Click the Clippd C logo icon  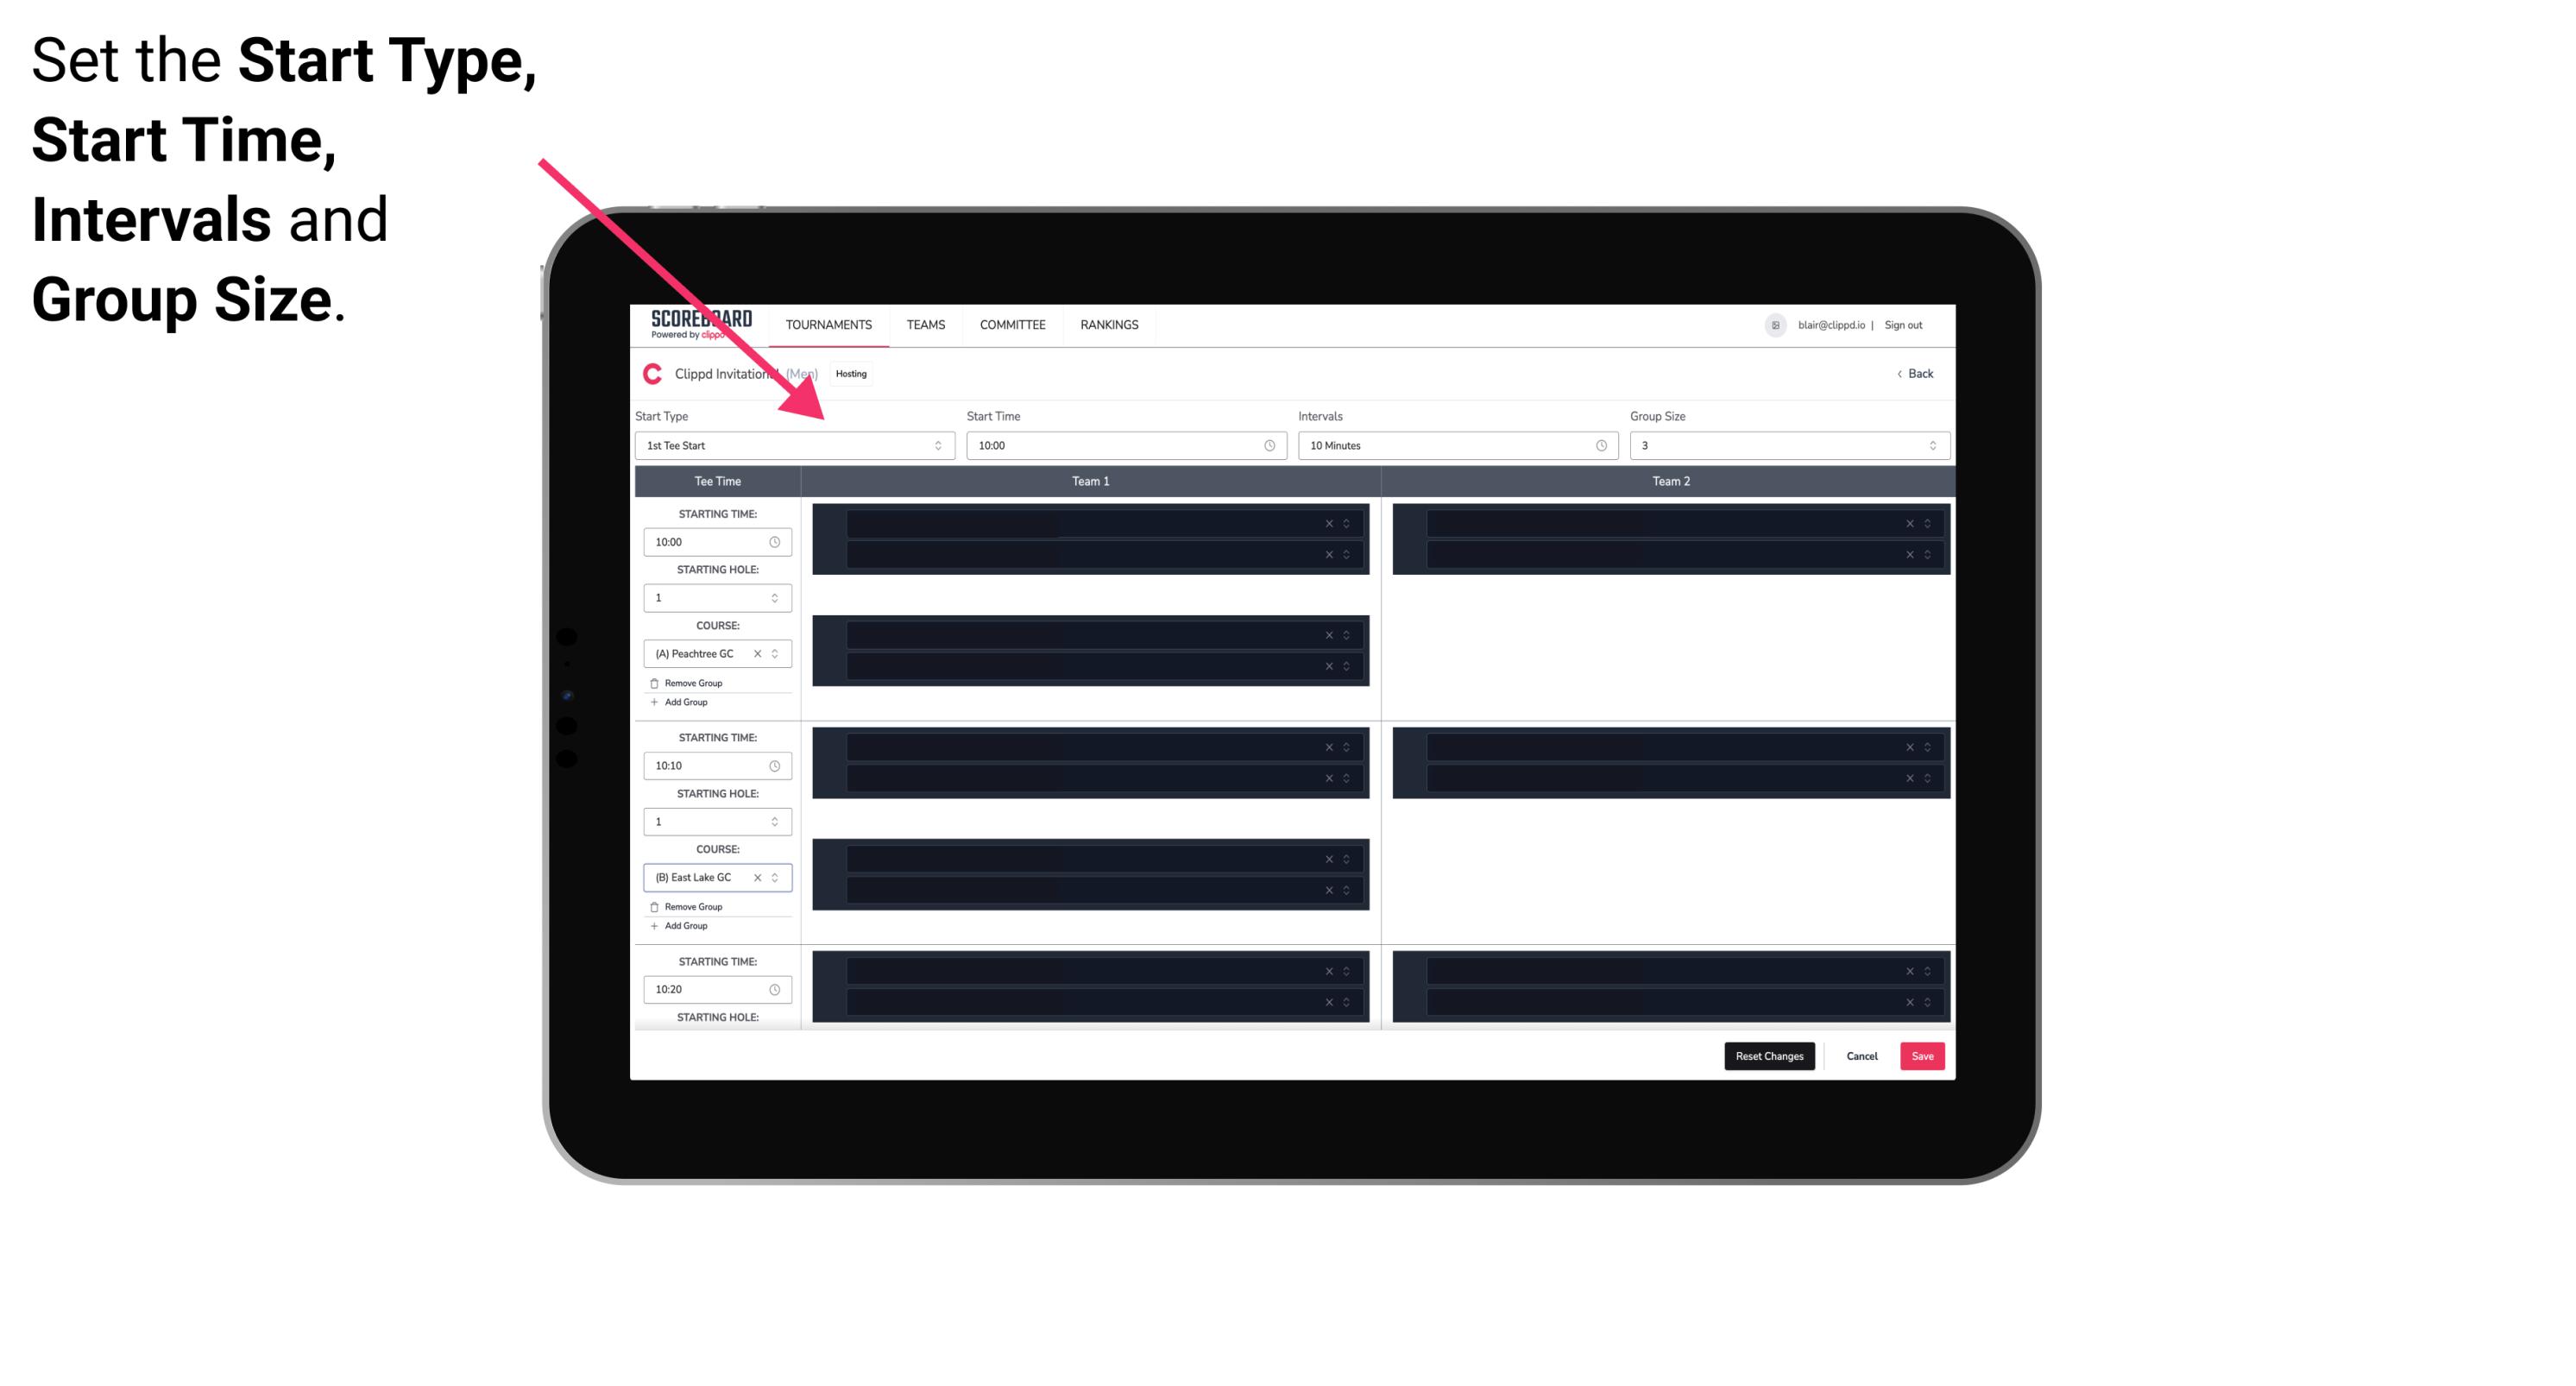[650, 374]
